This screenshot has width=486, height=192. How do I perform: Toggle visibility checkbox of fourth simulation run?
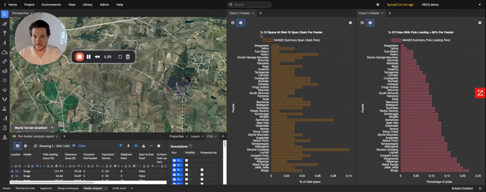pos(186,175)
